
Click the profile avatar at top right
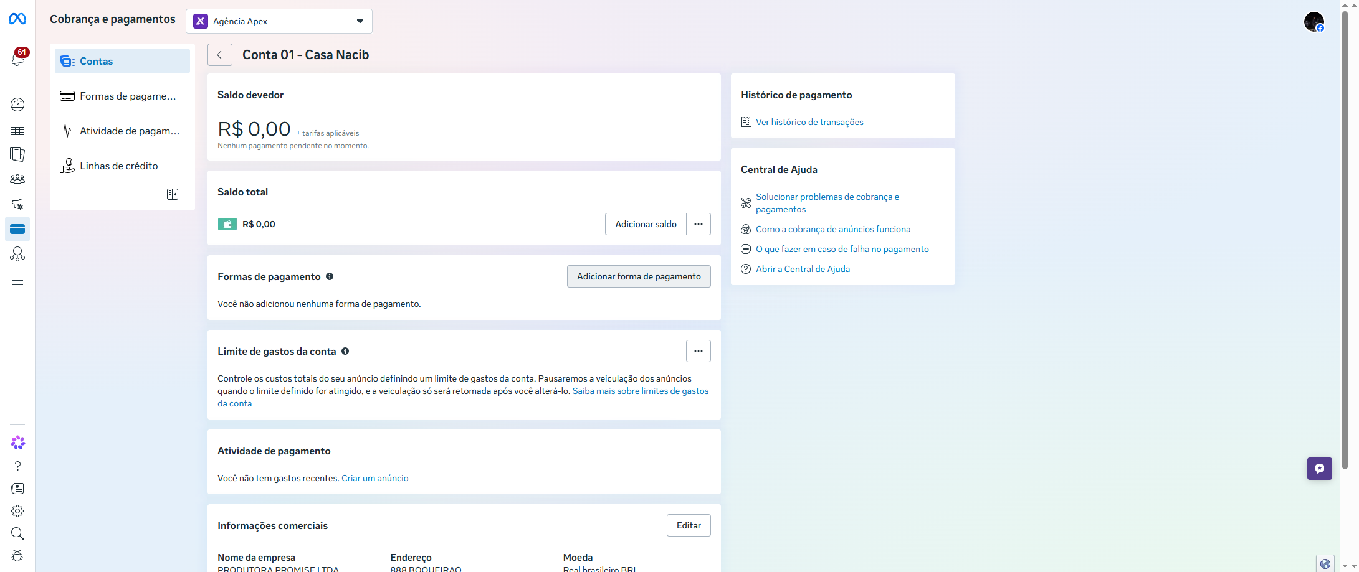pyautogui.click(x=1314, y=22)
